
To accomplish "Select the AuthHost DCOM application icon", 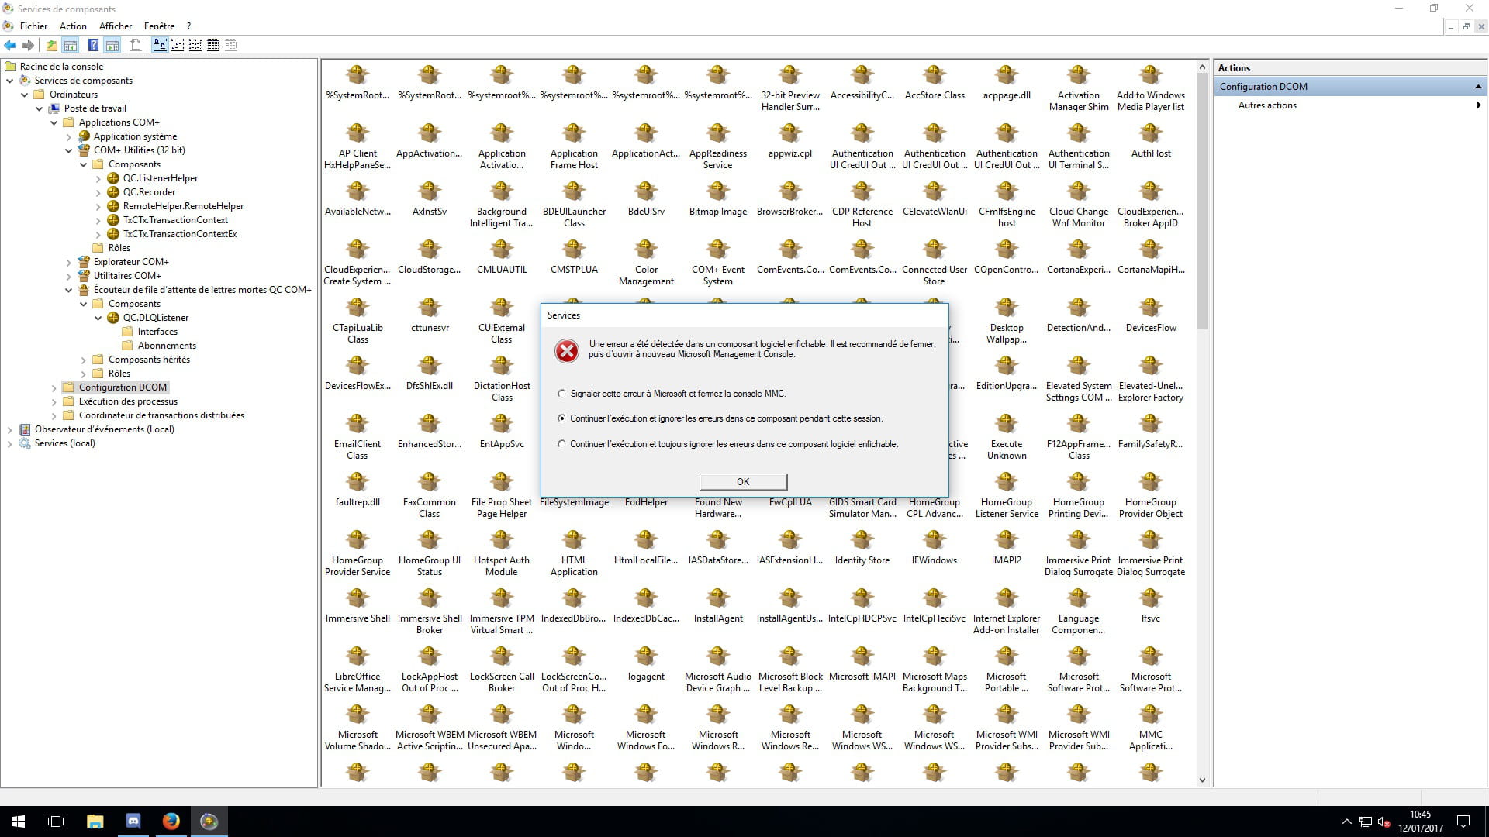I will pyautogui.click(x=1151, y=141).
